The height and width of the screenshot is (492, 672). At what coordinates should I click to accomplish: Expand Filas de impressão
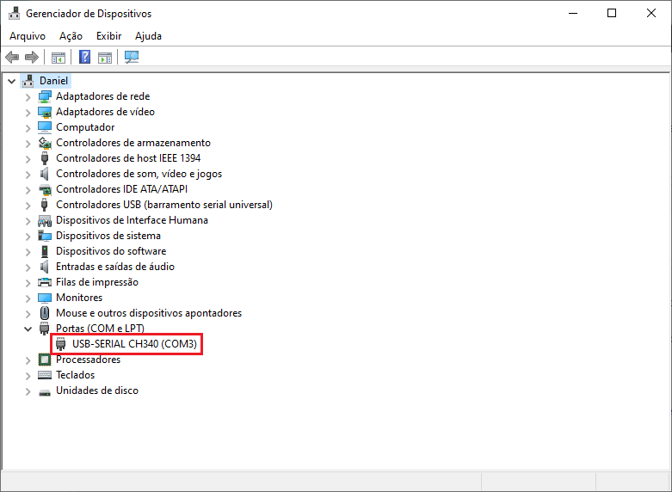point(28,283)
